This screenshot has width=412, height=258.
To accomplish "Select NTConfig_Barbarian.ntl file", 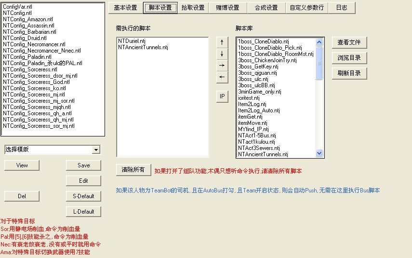I will [x=29, y=32].
